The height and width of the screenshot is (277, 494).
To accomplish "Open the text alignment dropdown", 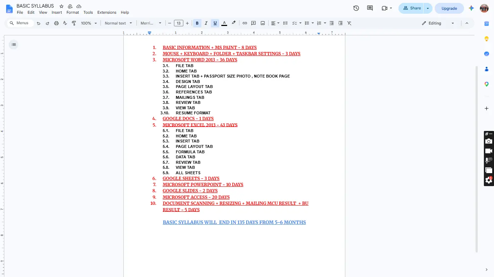I will 275,23.
